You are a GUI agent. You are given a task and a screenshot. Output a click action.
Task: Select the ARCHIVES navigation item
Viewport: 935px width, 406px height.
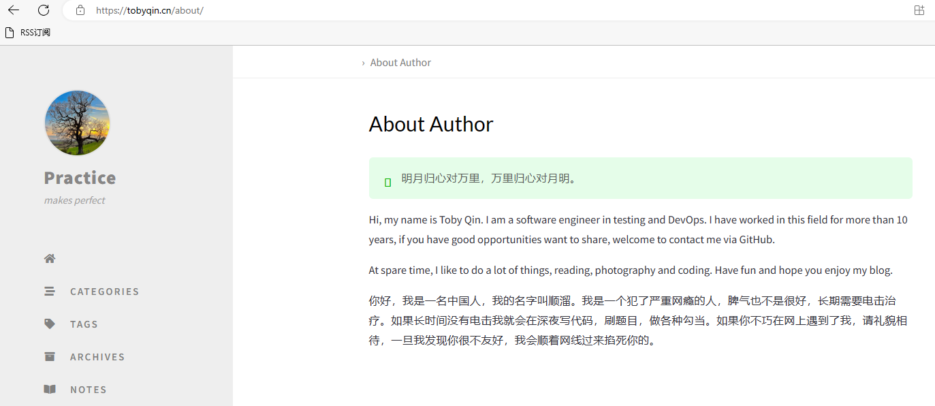pyautogui.click(x=97, y=356)
